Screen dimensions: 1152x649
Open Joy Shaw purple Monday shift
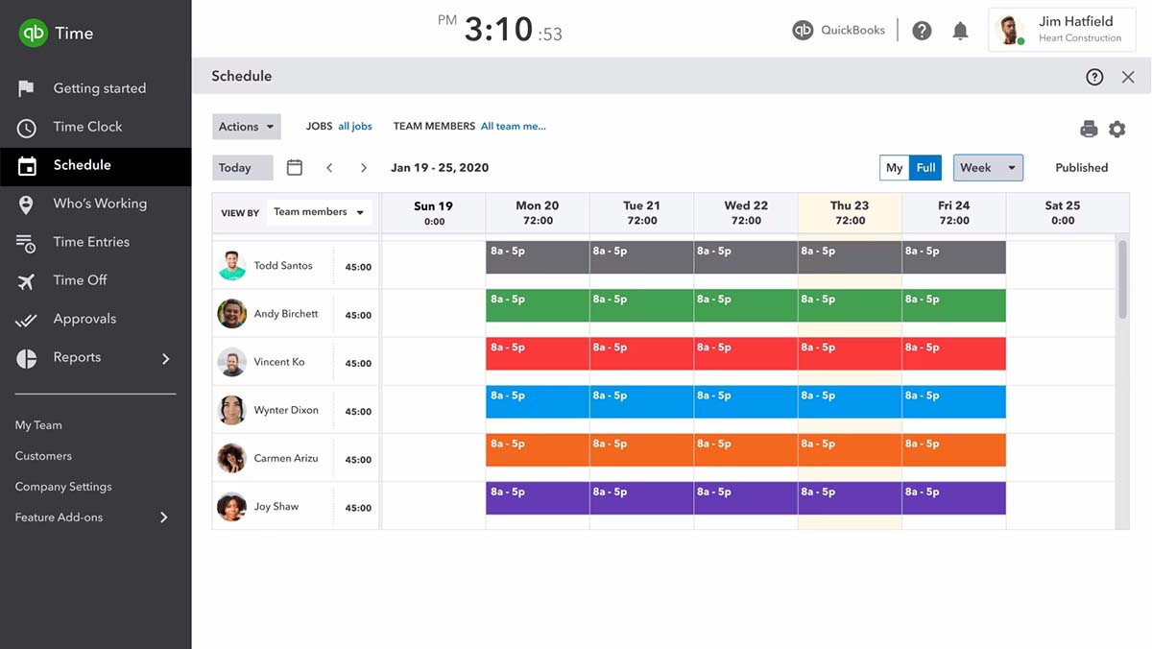[538, 497]
